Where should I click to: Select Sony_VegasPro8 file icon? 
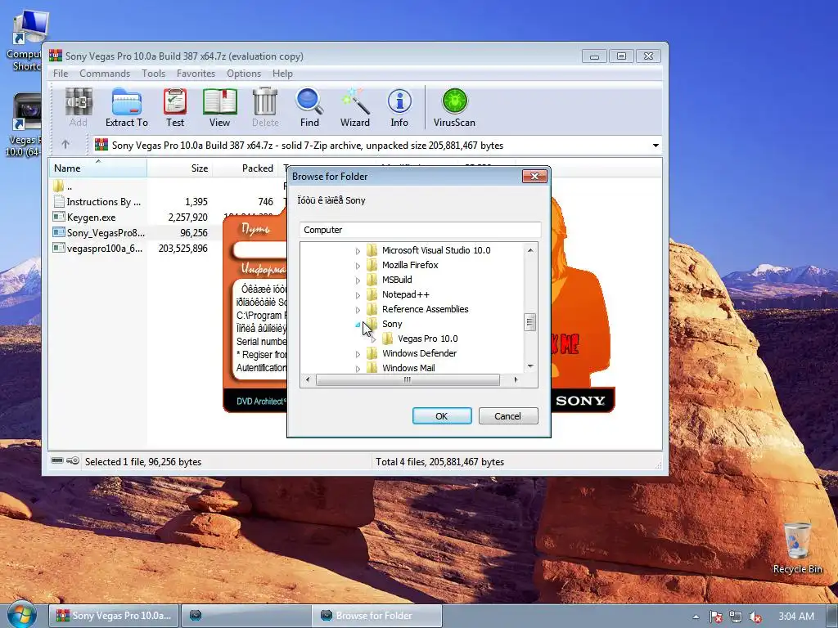pyautogui.click(x=59, y=232)
